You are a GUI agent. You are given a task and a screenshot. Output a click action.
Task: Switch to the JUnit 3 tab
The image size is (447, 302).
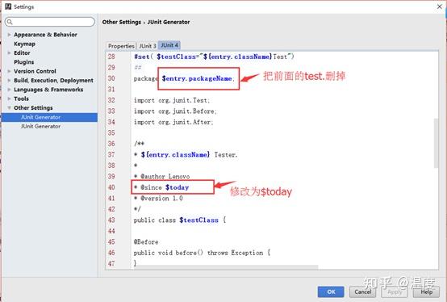click(x=147, y=46)
